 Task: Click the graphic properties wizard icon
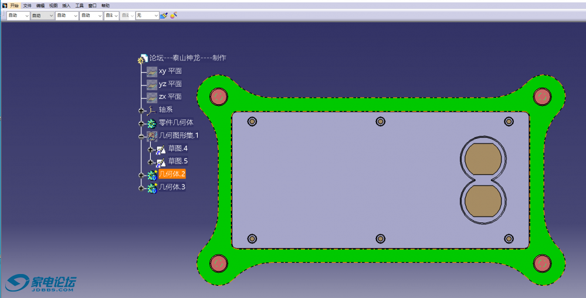174,15
